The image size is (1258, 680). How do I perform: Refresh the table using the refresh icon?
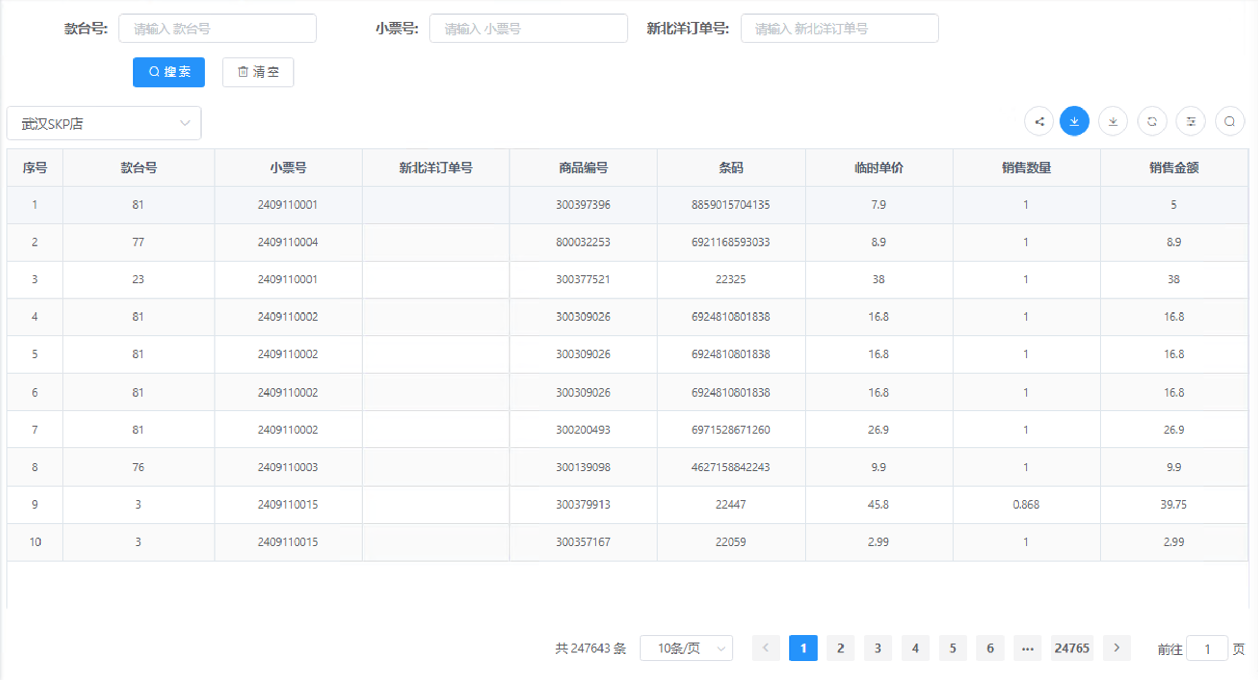[x=1152, y=121]
